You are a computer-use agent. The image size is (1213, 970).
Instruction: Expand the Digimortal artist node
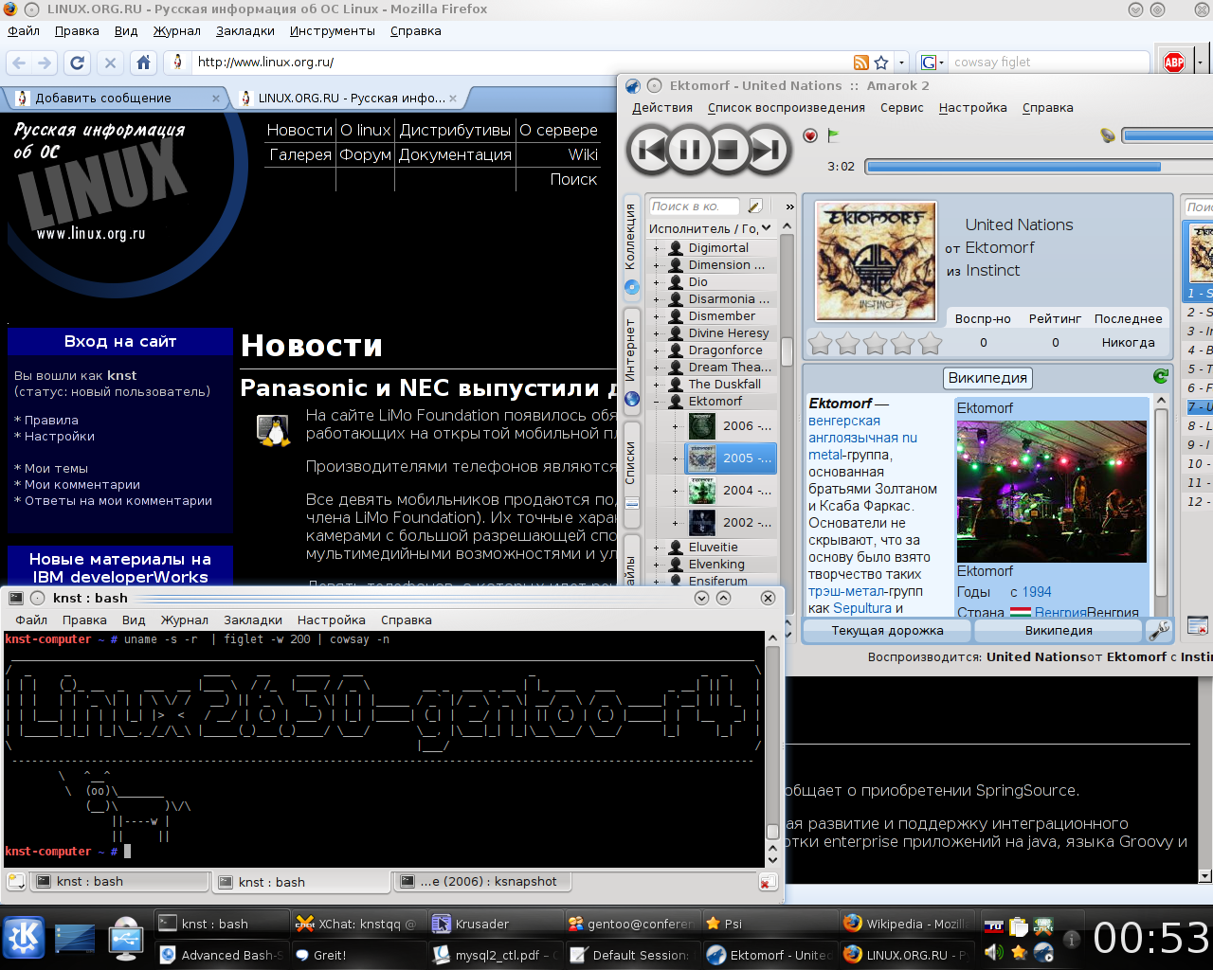click(655, 248)
